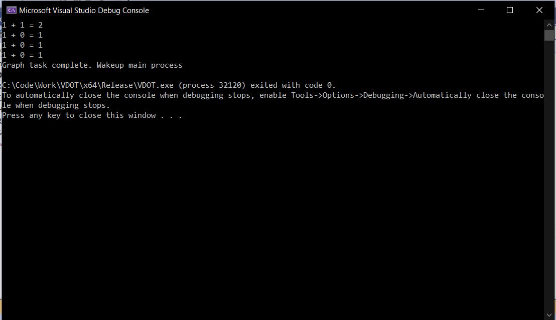
Task: Click the console application icon in title bar
Action: (x=11, y=10)
